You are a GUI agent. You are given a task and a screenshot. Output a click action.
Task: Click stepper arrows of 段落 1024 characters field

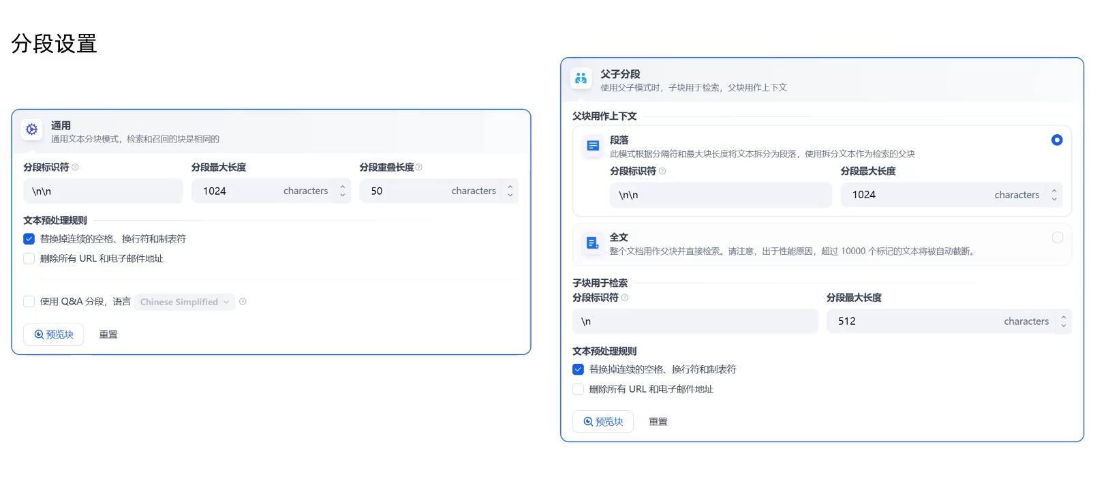point(1054,195)
